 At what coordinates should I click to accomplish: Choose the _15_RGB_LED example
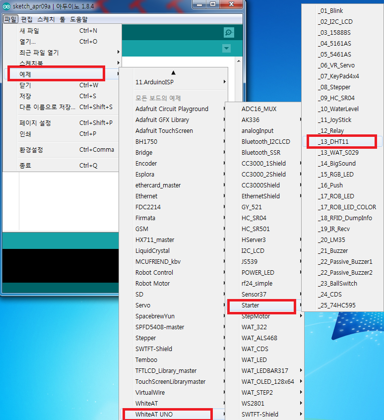click(x=343, y=175)
